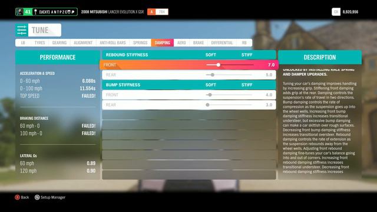The image size is (377, 212).
Task: Open the Aero tab
Action: (181, 43)
